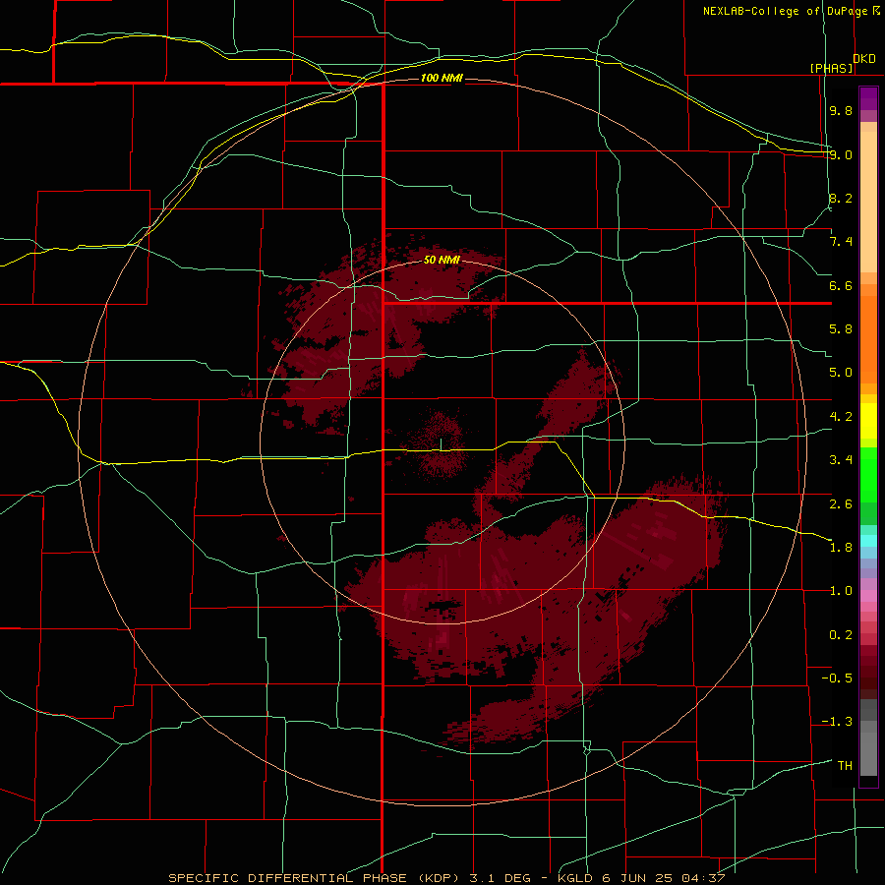
Task: Click the DKD label above the color scale
Action: click(863, 59)
